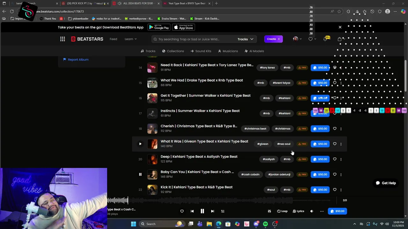The width and height of the screenshot is (408, 229).
Task: Open options menu for Cherish beat
Action: 341,129
